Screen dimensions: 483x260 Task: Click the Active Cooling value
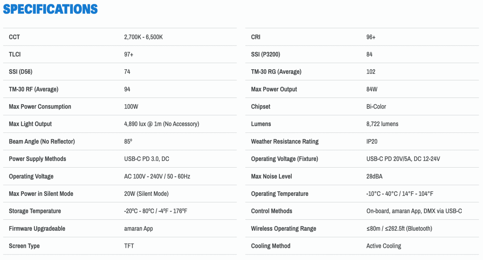[384, 246]
